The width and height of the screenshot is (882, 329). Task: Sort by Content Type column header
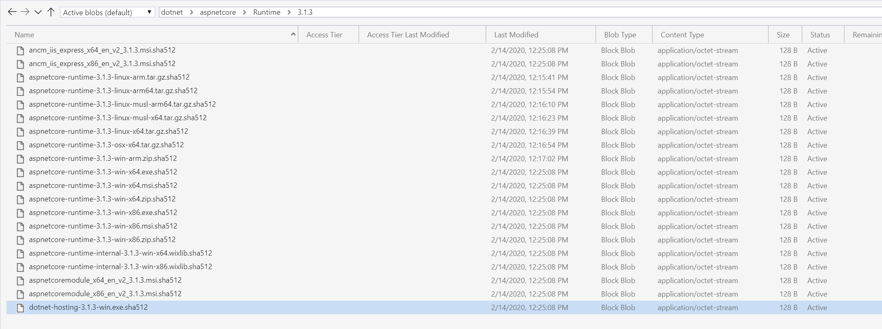682,35
